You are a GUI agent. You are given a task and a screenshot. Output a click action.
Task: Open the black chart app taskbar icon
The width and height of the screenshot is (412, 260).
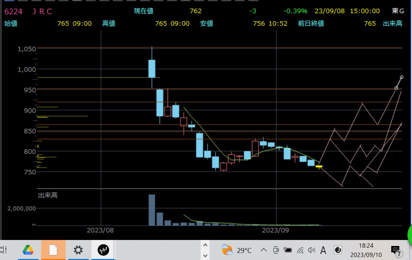[x=103, y=250]
